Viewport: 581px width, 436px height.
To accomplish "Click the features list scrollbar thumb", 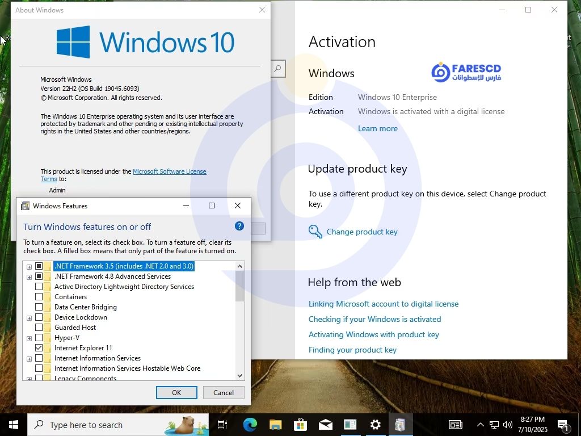I will (239, 286).
